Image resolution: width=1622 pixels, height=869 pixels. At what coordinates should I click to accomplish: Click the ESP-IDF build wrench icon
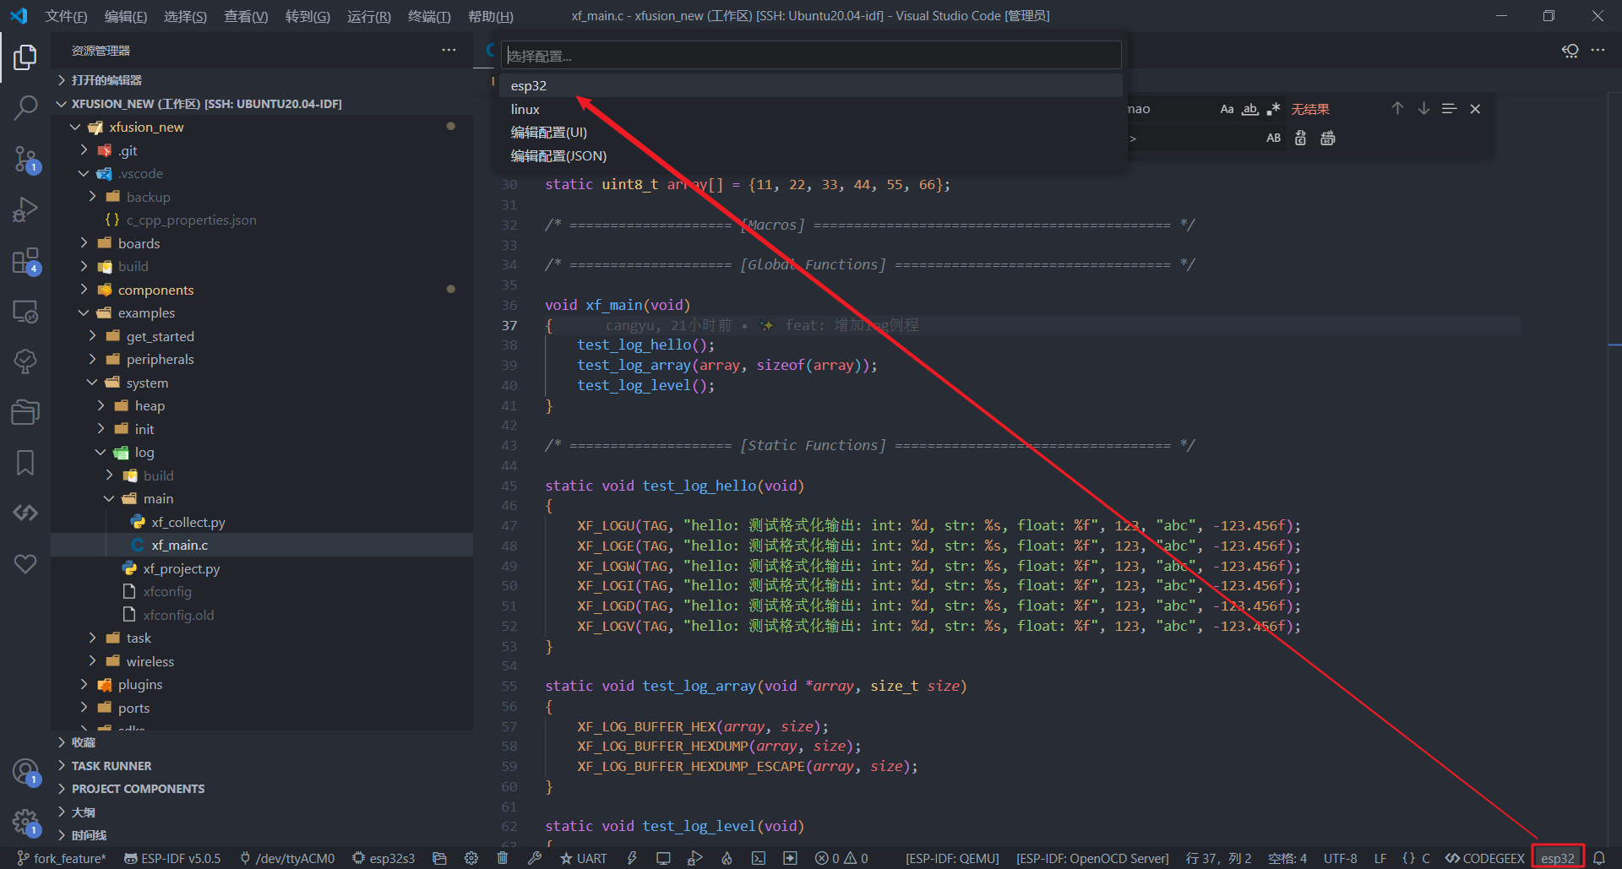534,858
